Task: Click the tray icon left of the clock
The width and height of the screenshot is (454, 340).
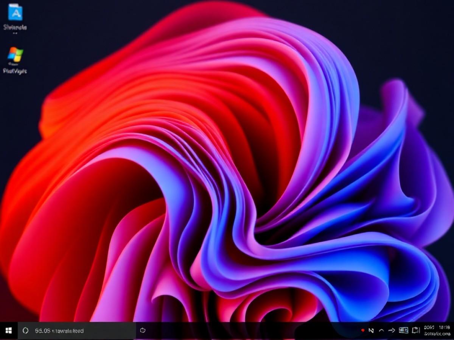Action: 416,331
